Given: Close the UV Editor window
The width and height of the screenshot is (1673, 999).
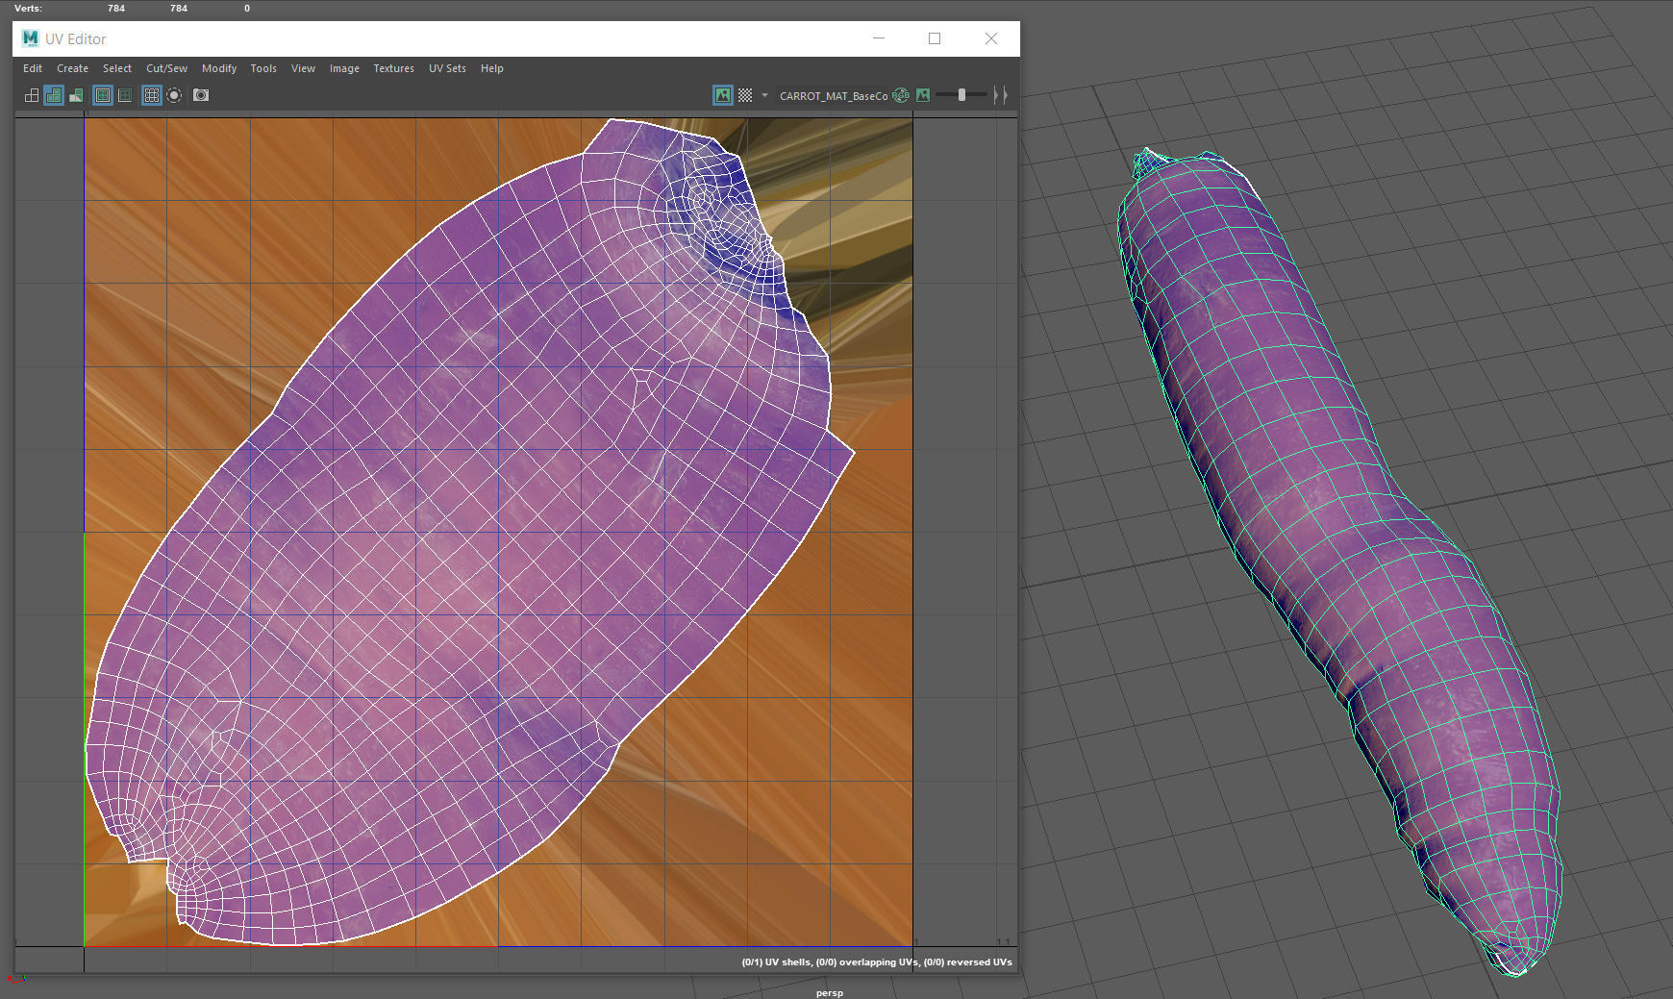Looking at the screenshot, I should click(991, 38).
